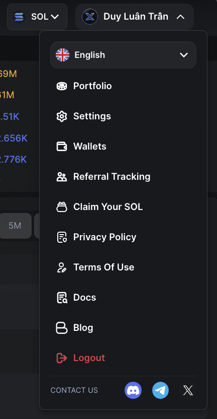The width and height of the screenshot is (217, 419).
Task: Click the Wallets icon
Action: tap(62, 147)
